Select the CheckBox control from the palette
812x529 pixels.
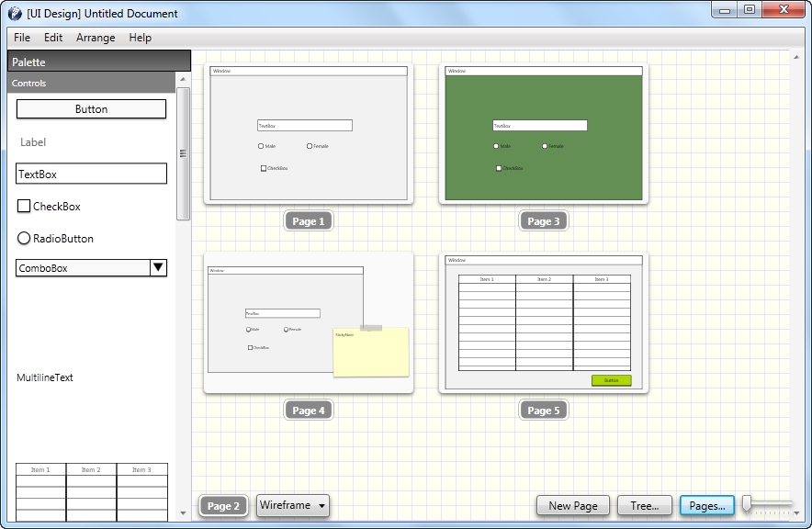49,206
